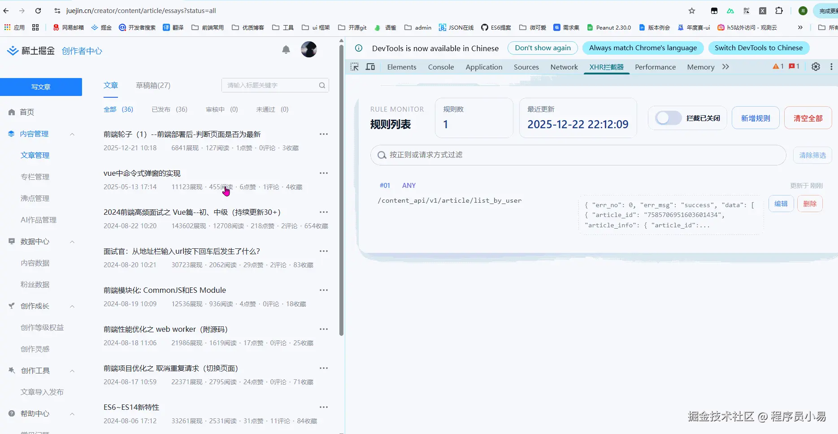The image size is (838, 434).
Task: Click the 稀土掘金 logo
Action: coord(30,50)
